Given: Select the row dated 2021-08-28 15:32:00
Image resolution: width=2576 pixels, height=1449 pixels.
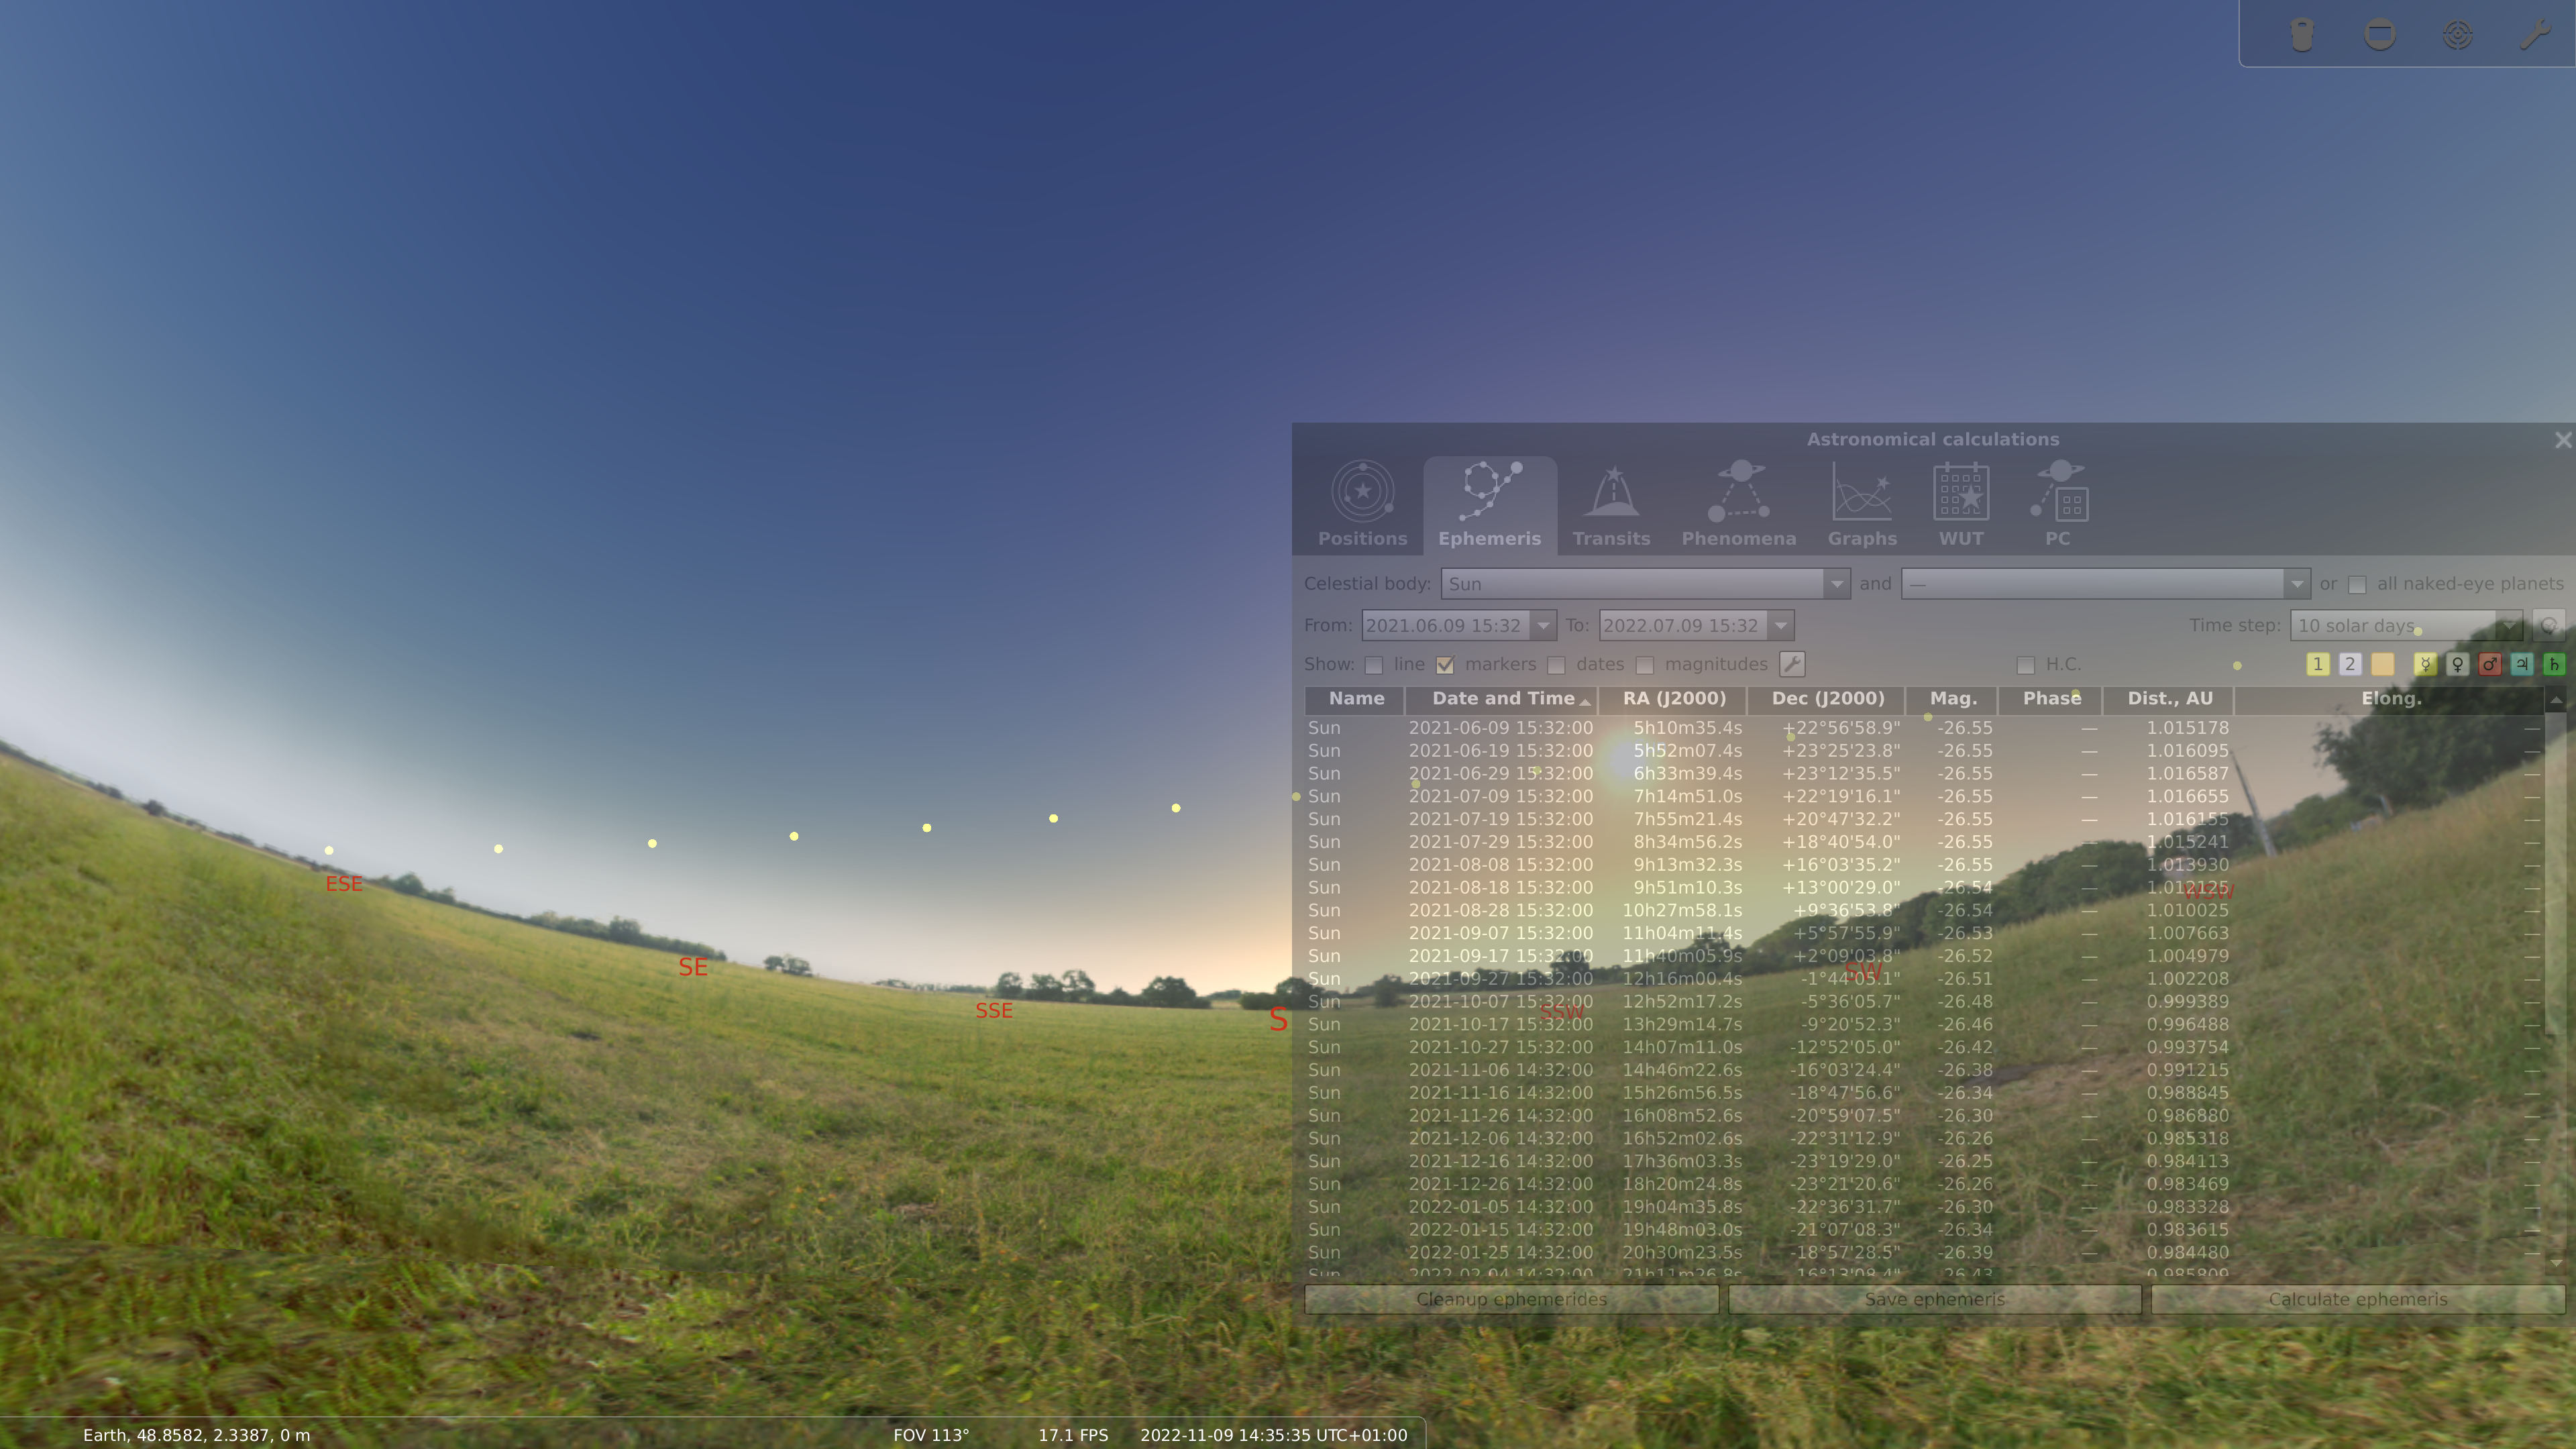Looking at the screenshot, I should click(x=1924, y=910).
